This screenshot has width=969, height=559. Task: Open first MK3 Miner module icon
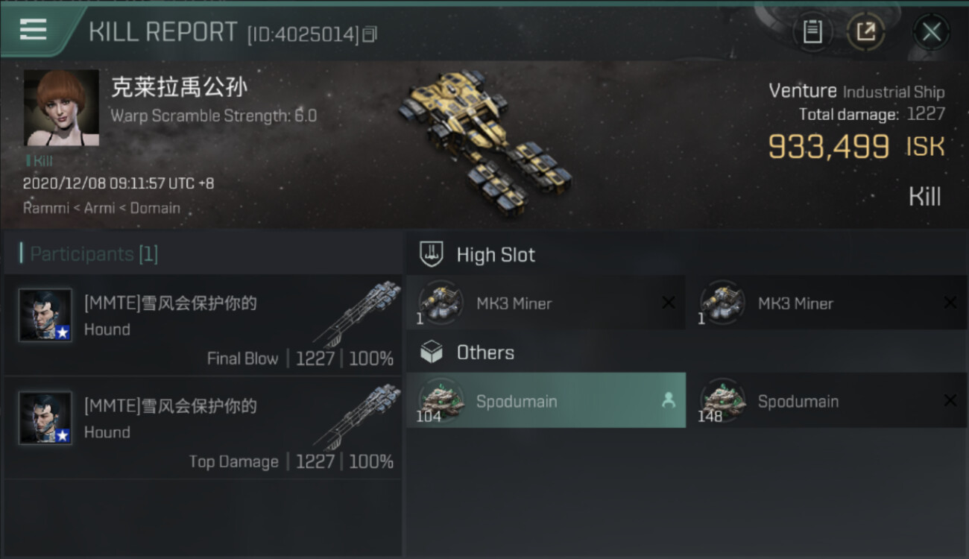(x=441, y=303)
